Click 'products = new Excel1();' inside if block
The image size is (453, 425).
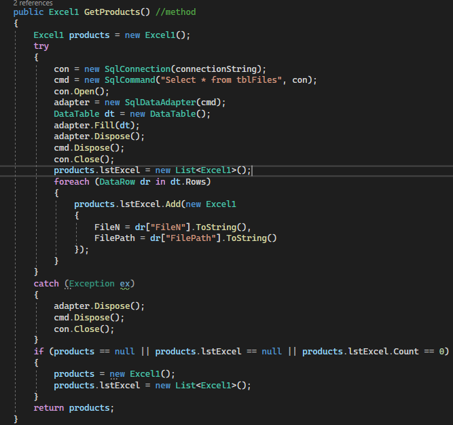click(114, 374)
